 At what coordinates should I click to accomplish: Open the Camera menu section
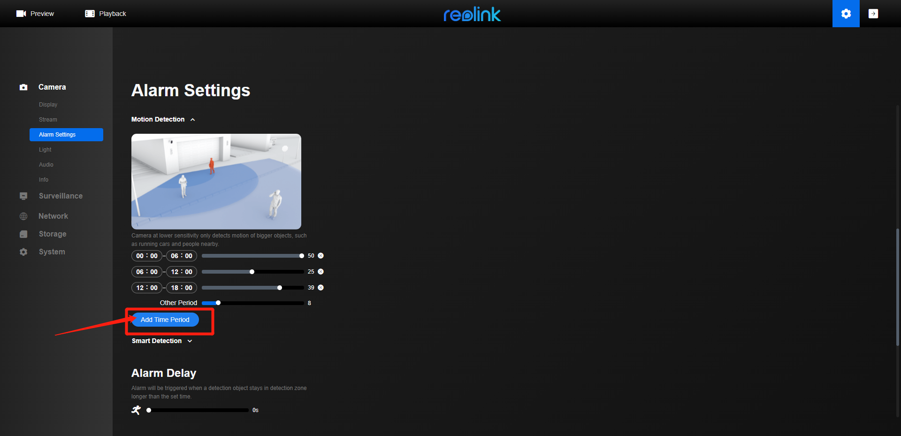pos(52,87)
